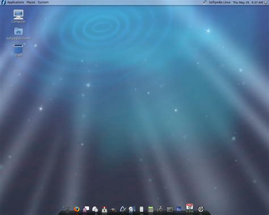Open the Places menu
Image resolution: width=269 pixels, height=215 pixels.
tap(31, 2)
